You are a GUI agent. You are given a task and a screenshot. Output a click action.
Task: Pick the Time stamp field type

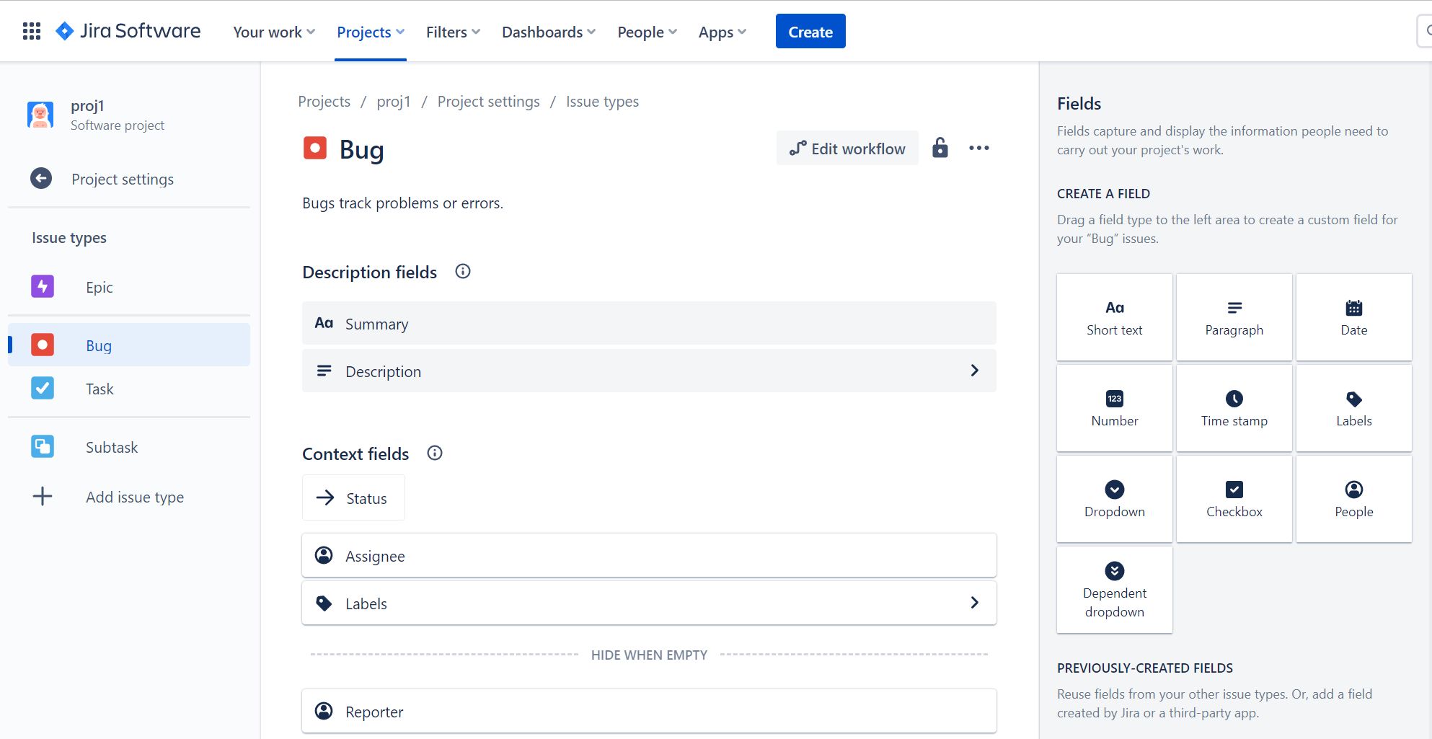1234,408
